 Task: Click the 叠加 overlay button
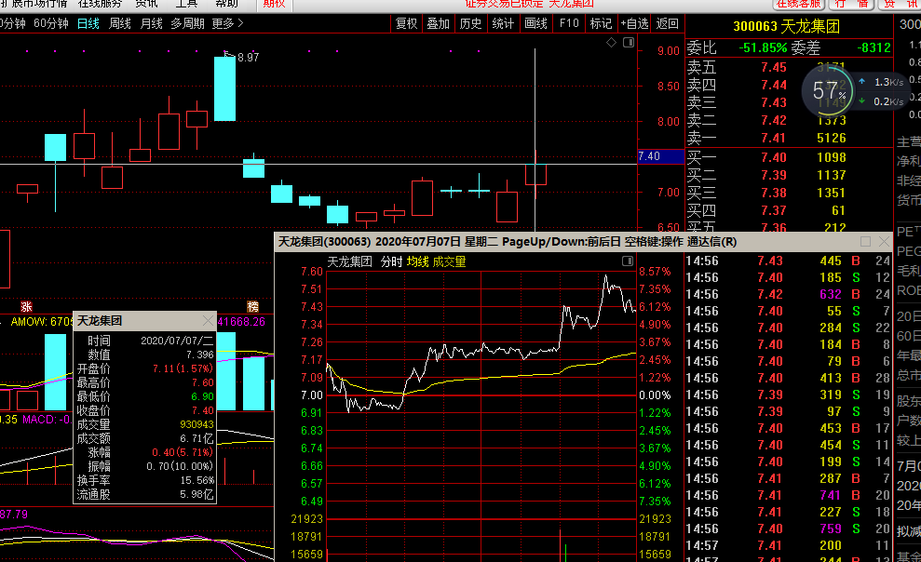(x=439, y=23)
